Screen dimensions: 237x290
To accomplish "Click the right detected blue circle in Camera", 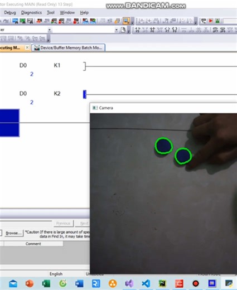I will pos(183,156).
